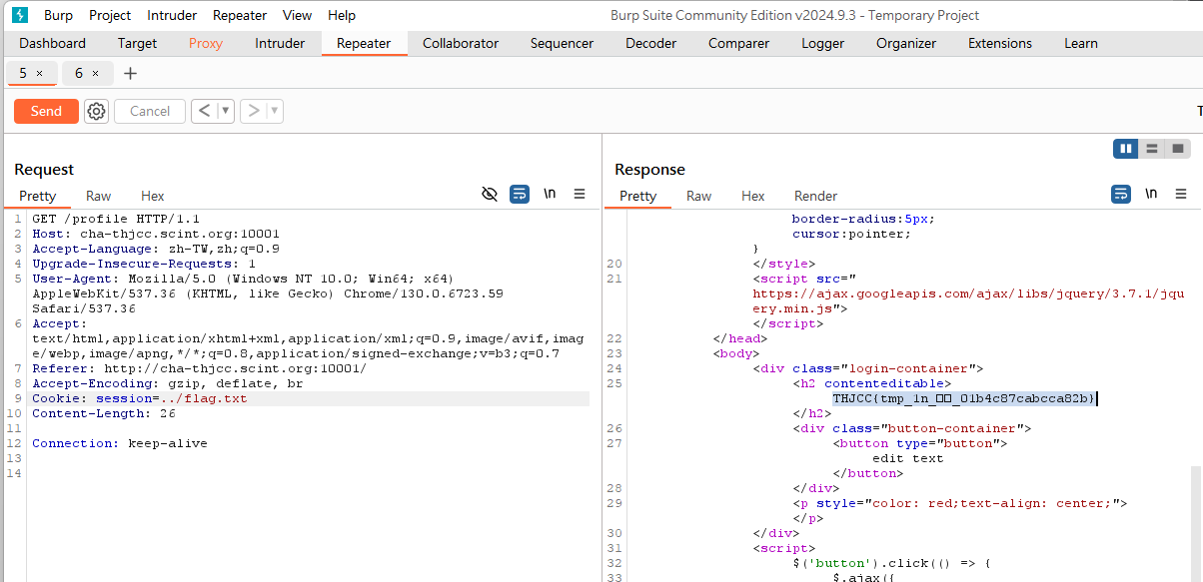Click the Accept-Encoding header line
Screen dimensions: 1203x582
[168, 383]
